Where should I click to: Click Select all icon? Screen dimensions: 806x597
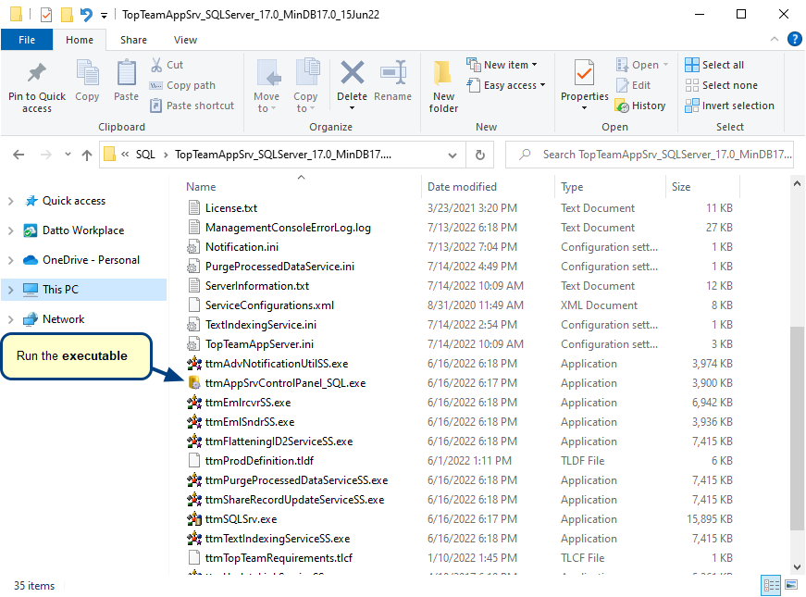[x=692, y=65]
